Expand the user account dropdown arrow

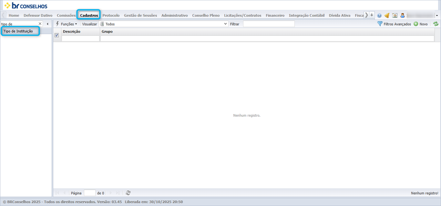coord(437,15)
